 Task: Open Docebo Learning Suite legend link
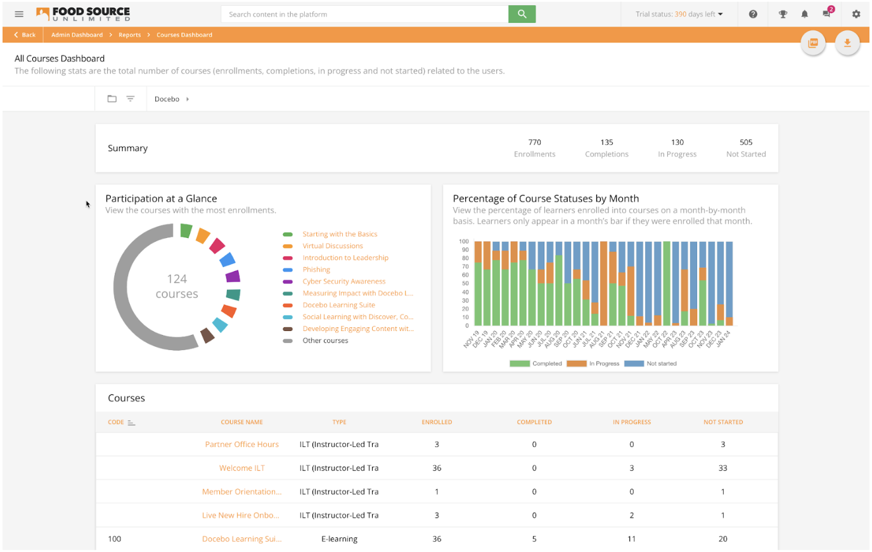point(339,304)
